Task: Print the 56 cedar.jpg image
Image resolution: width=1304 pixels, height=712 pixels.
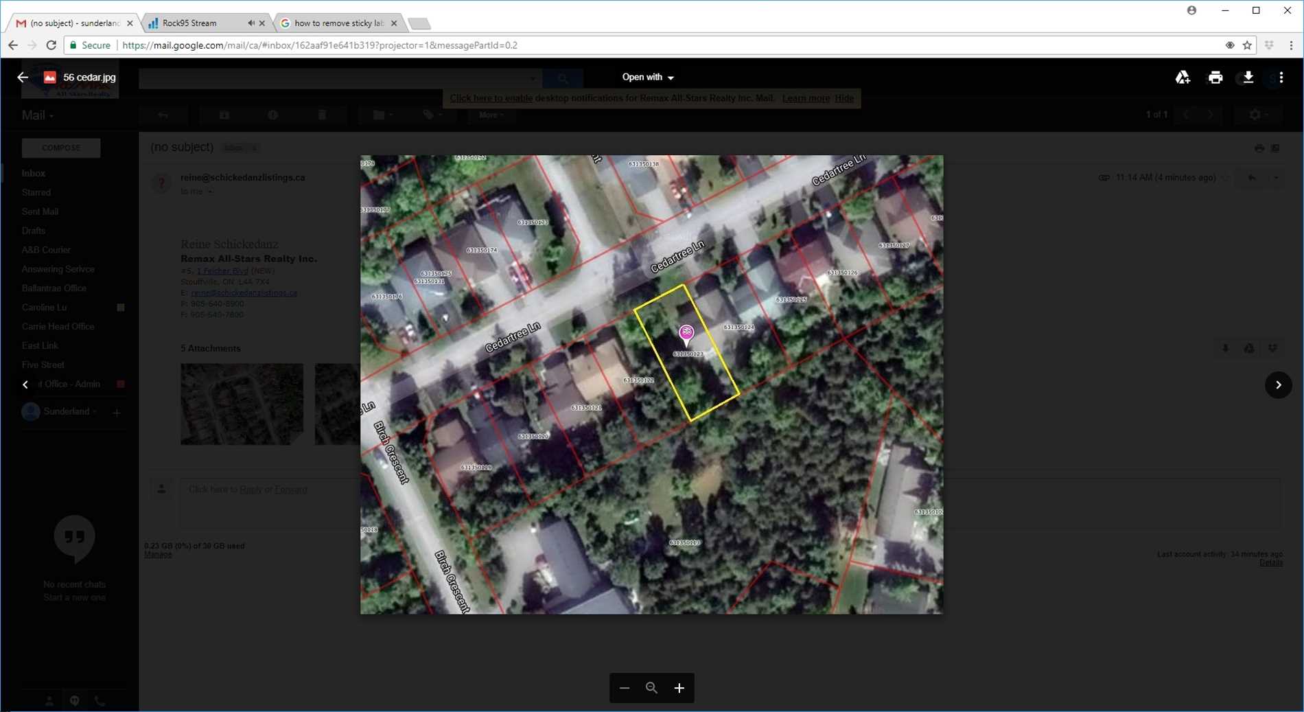Action: tap(1215, 78)
